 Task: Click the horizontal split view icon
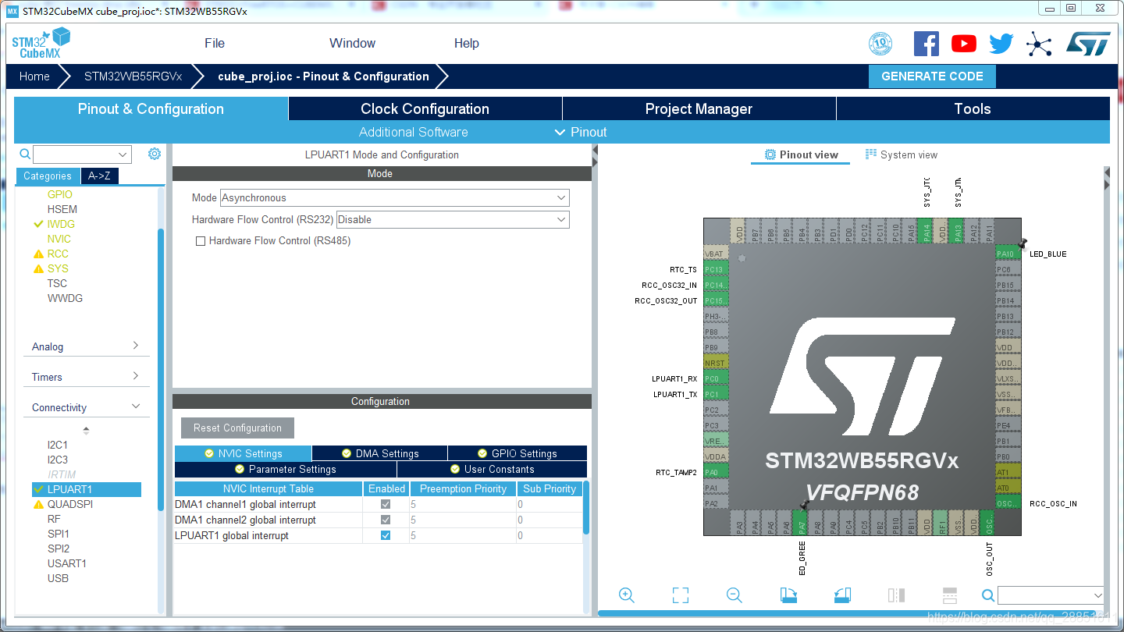click(950, 595)
